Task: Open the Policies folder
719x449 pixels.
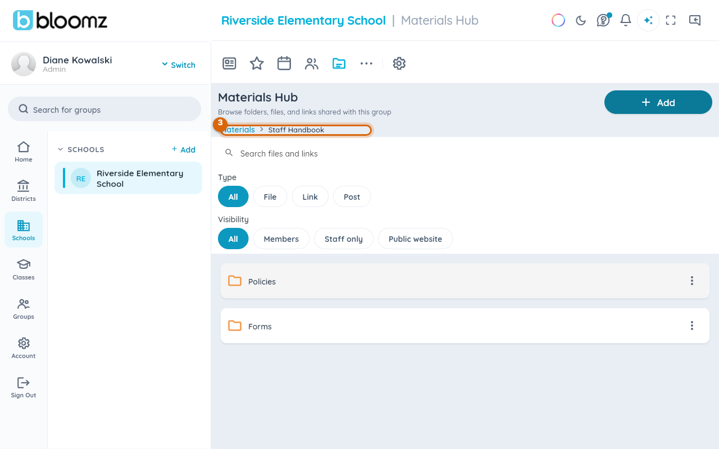Action: click(465, 281)
